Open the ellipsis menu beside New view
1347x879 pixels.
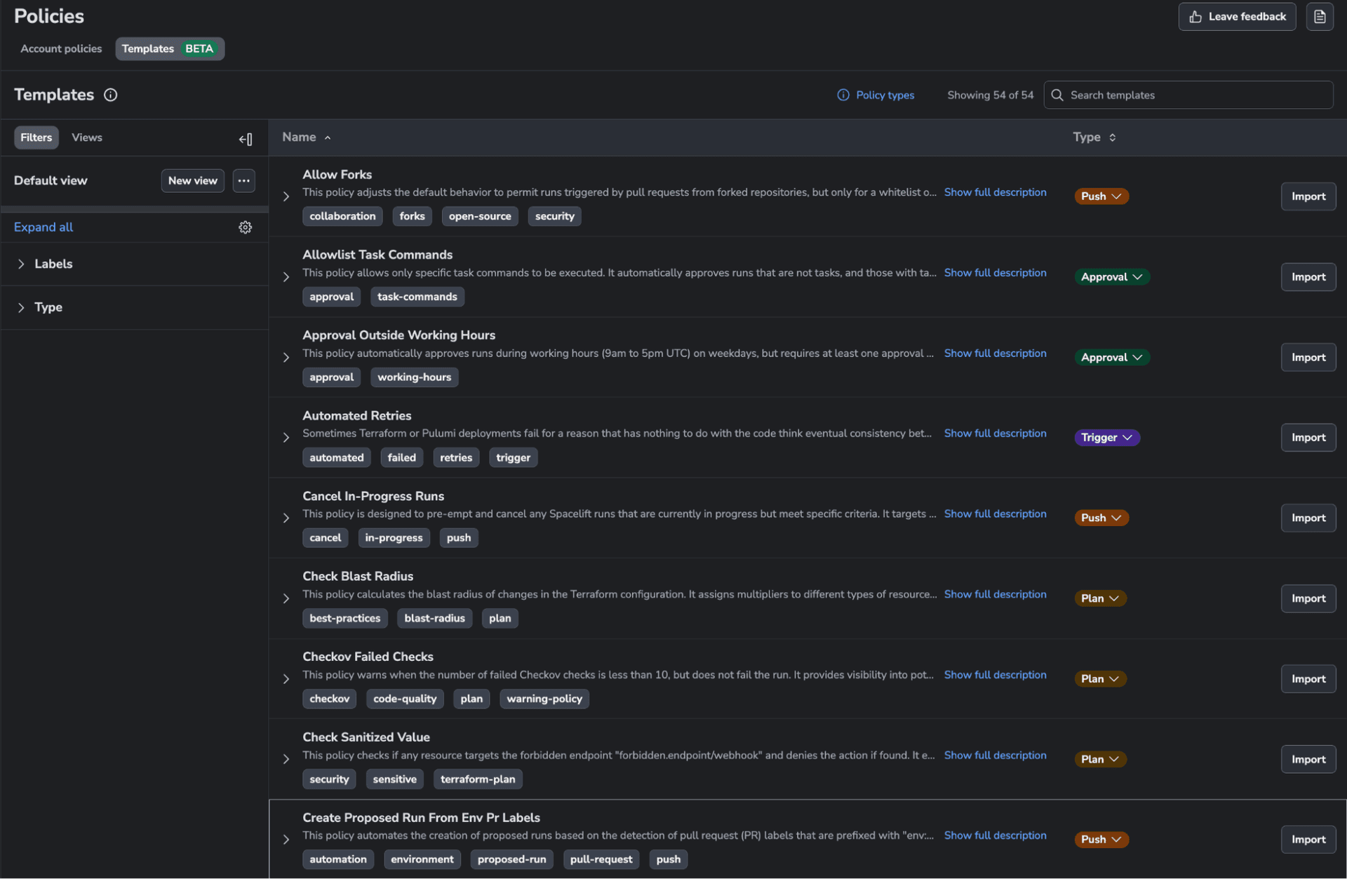pos(243,180)
